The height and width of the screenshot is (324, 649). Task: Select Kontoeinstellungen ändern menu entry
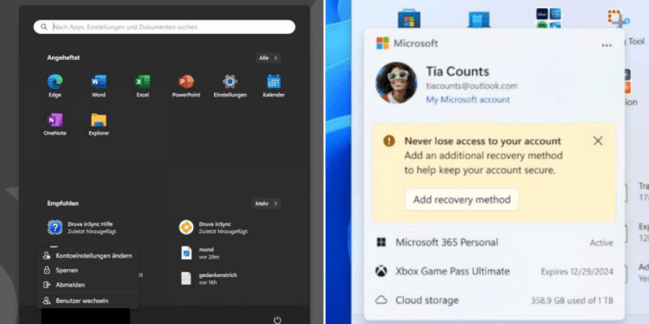pos(88,256)
